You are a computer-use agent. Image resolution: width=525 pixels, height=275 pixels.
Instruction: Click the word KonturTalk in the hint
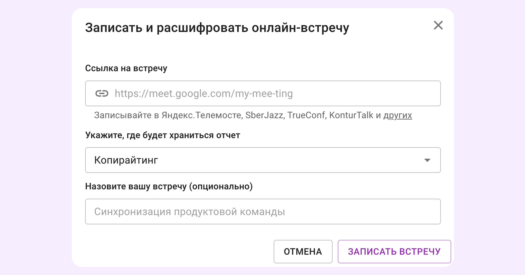click(x=351, y=115)
